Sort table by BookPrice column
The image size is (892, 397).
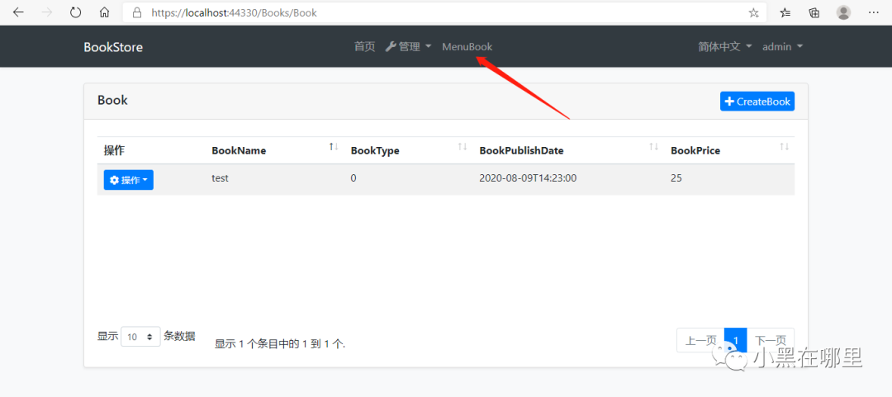point(729,151)
